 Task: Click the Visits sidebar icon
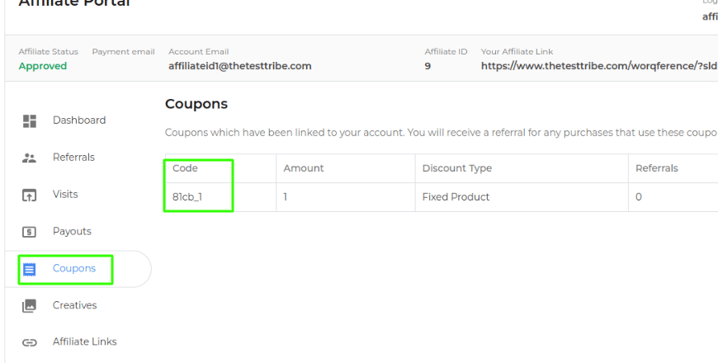[x=30, y=196]
